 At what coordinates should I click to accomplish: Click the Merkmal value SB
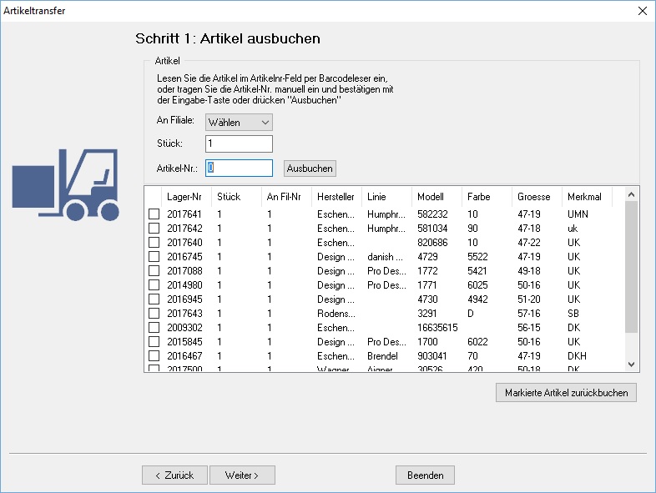click(x=573, y=314)
